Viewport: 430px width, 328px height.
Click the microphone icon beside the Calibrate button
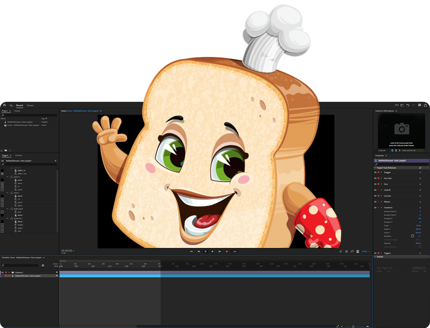click(x=399, y=150)
